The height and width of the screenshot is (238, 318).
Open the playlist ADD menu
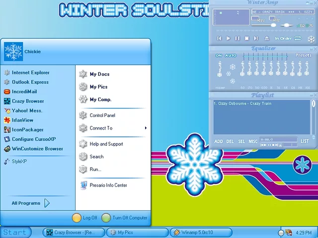click(x=219, y=141)
